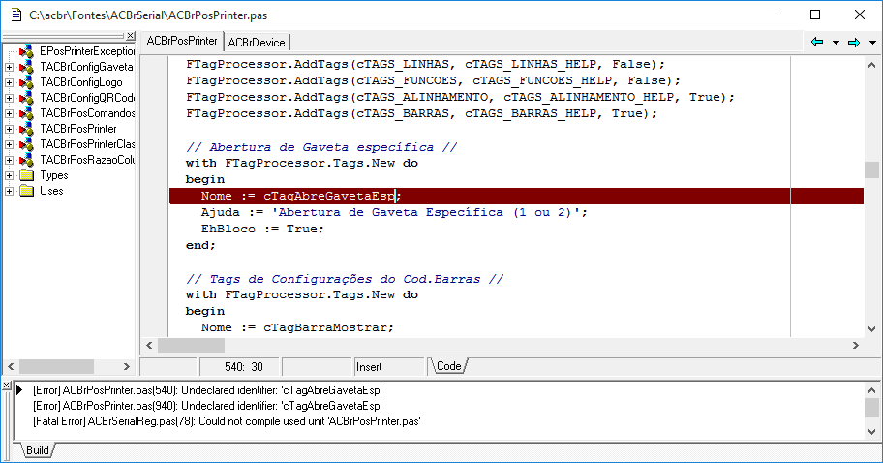The width and height of the screenshot is (883, 463).
Task: Minimize the editor window
Action: 772,15
